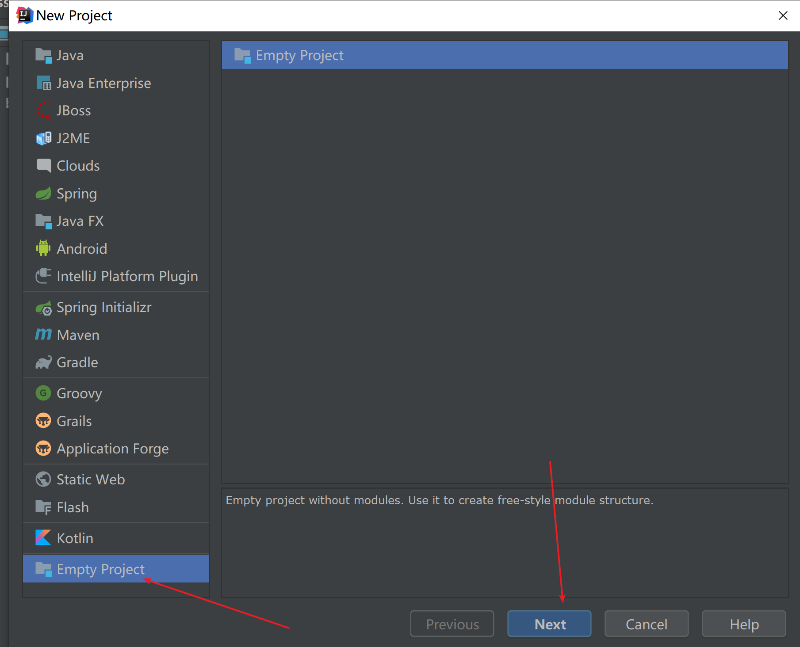Select the Flash project type
The width and height of the screenshot is (800, 647).
[x=116, y=507]
